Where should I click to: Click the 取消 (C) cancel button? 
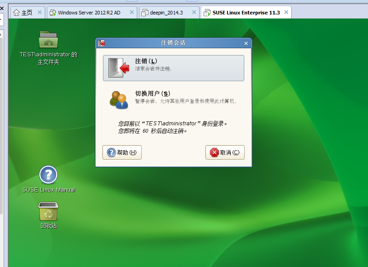pos(225,152)
